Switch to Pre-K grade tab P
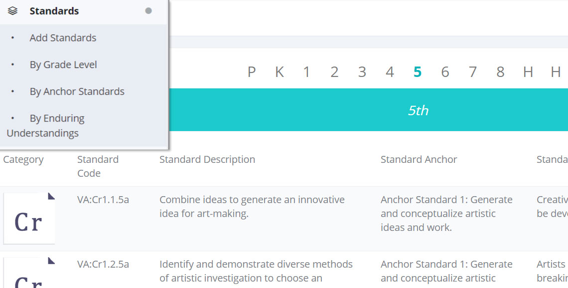The height and width of the screenshot is (288, 568). (x=252, y=72)
